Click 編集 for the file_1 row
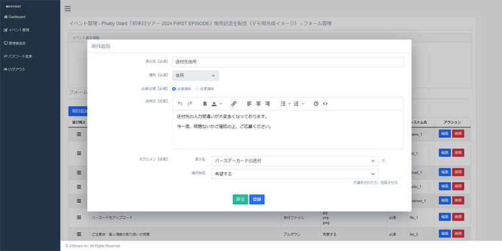The width and height of the screenshot is (502, 251). point(445,217)
